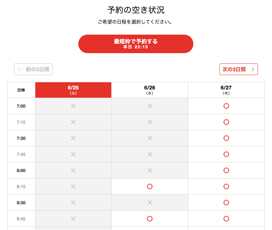Choose the 6/27 slot at 7:45
The image size is (272, 230).
[x=226, y=154]
